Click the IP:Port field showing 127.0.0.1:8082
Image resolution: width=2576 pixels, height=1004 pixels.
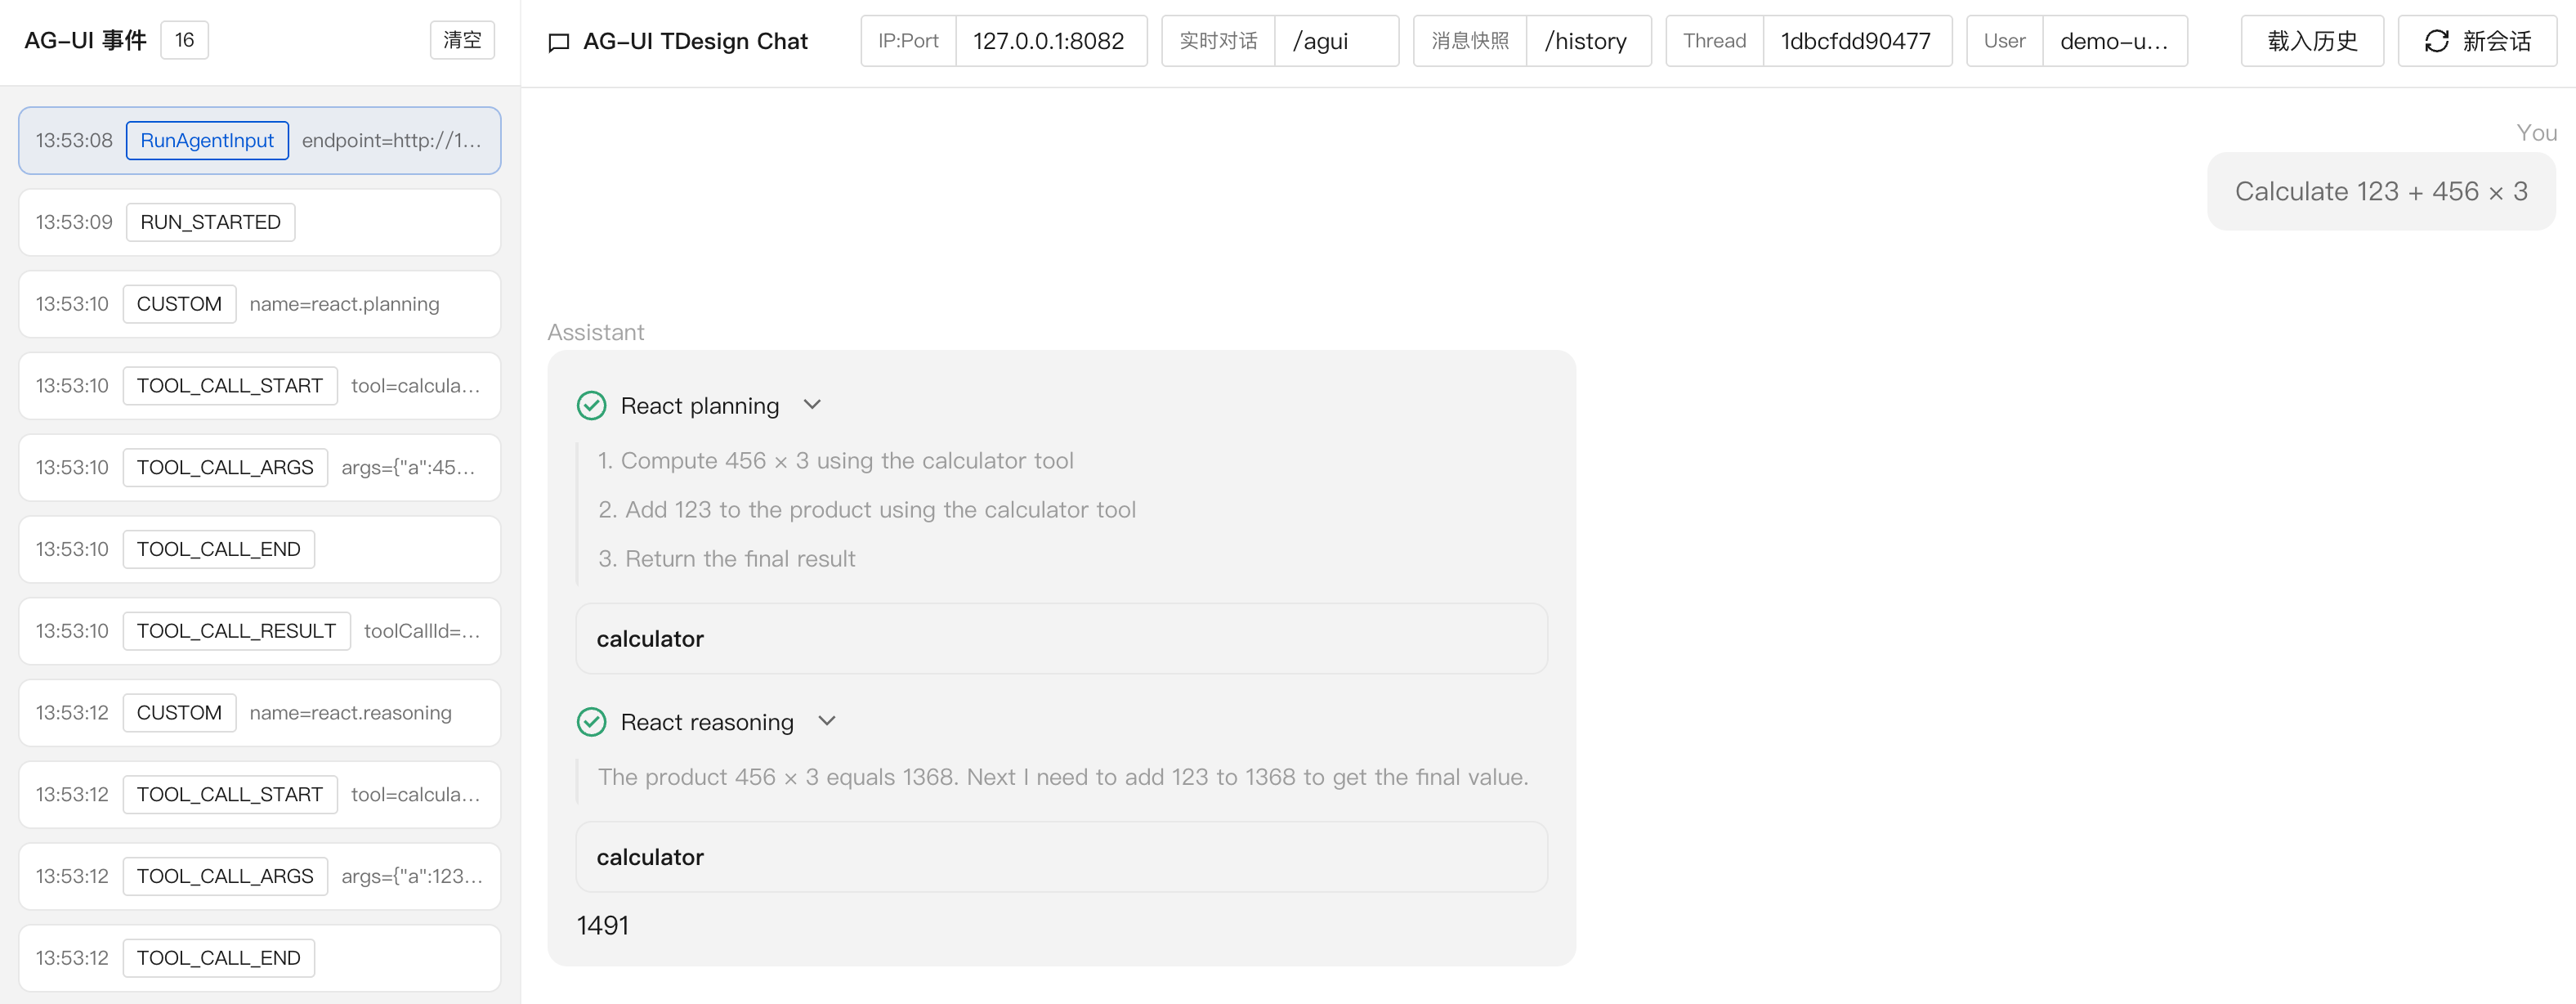coord(1050,41)
